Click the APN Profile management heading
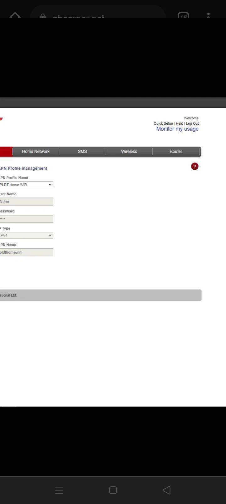 [x=24, y=168]
